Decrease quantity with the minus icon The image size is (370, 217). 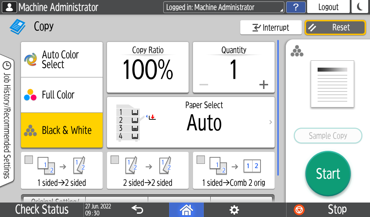click(x=204, y=85)
